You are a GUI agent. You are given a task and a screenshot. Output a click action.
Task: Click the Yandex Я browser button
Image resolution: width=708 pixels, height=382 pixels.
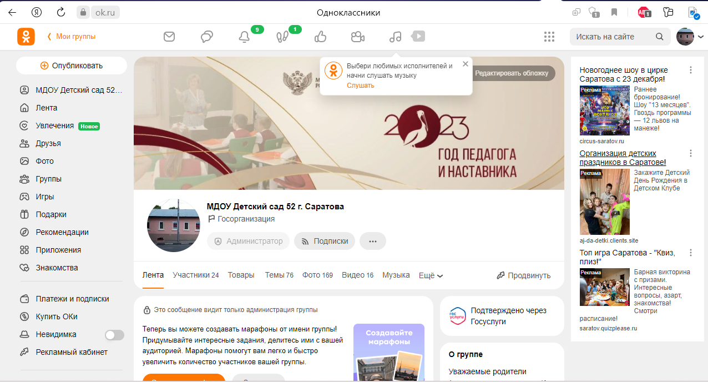point(37,12)
